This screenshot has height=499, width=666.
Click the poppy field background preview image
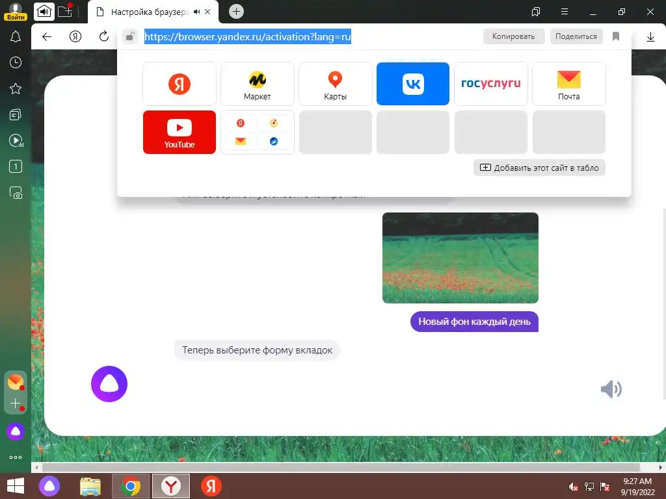(460, 258)
